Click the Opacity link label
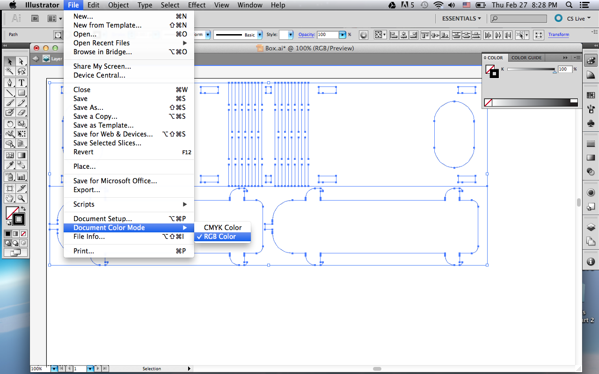Viewport: 599px width, 374px height. [x=307, y=35]
